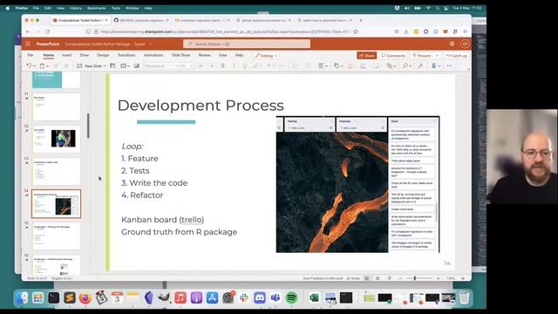Toggle Bold formatting
The width and height of the screenshot is (558, 314).
click(223, 66)
